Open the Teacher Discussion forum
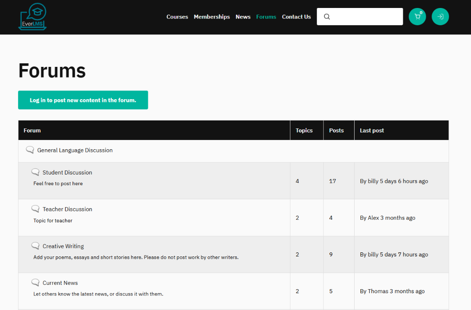This screenshot has width=471, height=310. [67, 209]
